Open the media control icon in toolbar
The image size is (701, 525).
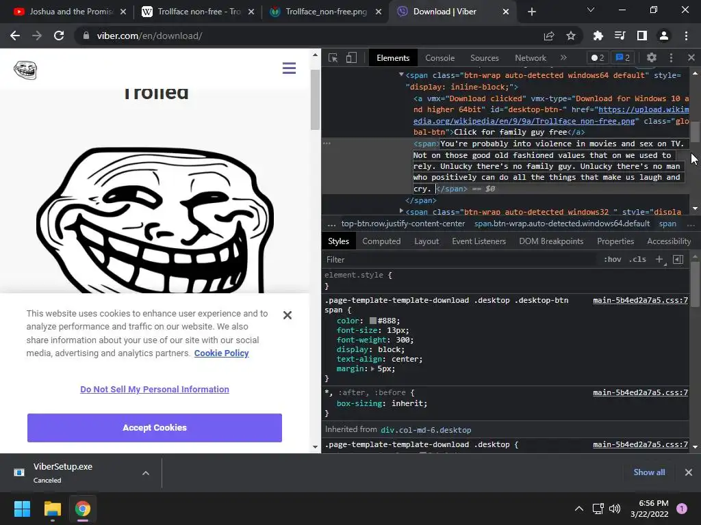620,36
